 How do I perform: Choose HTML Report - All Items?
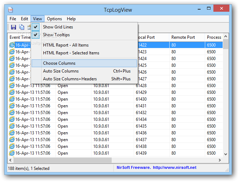[84, 45]
